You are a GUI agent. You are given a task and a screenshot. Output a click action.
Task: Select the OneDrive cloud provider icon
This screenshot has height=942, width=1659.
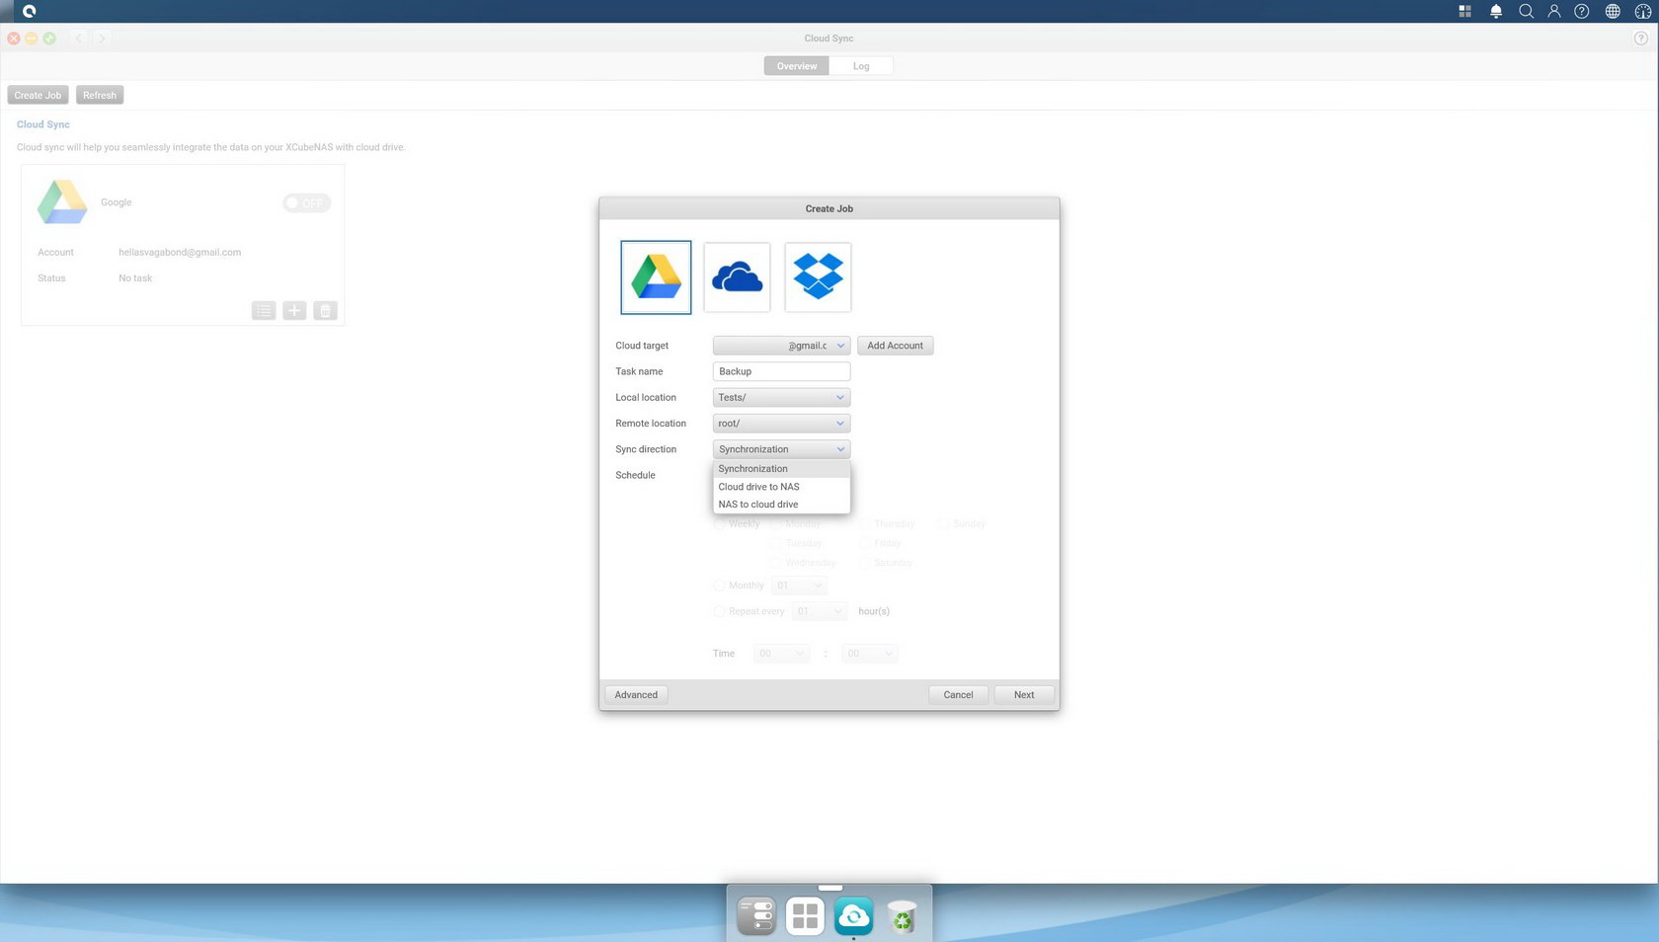tap(737, 277)
